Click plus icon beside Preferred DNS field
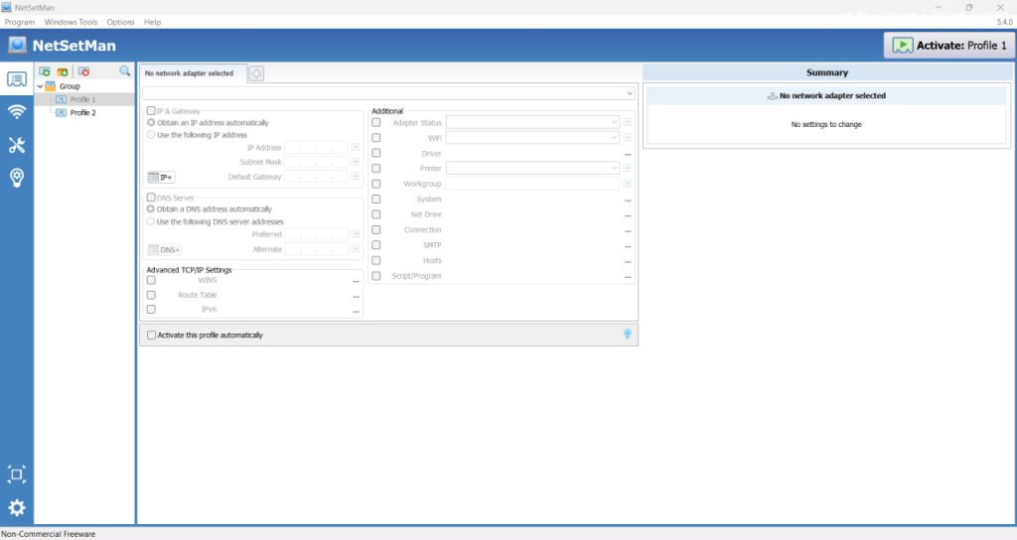 tap(356, 234)
